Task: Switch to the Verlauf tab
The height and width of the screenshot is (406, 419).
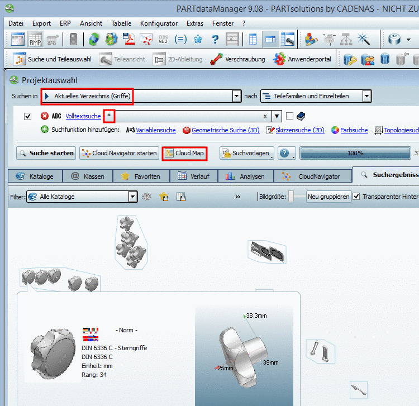Action: click(x=194, y=176)
